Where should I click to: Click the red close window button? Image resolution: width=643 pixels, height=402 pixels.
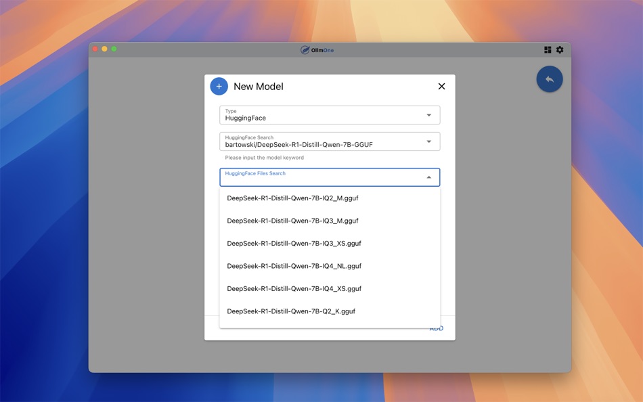95,49
